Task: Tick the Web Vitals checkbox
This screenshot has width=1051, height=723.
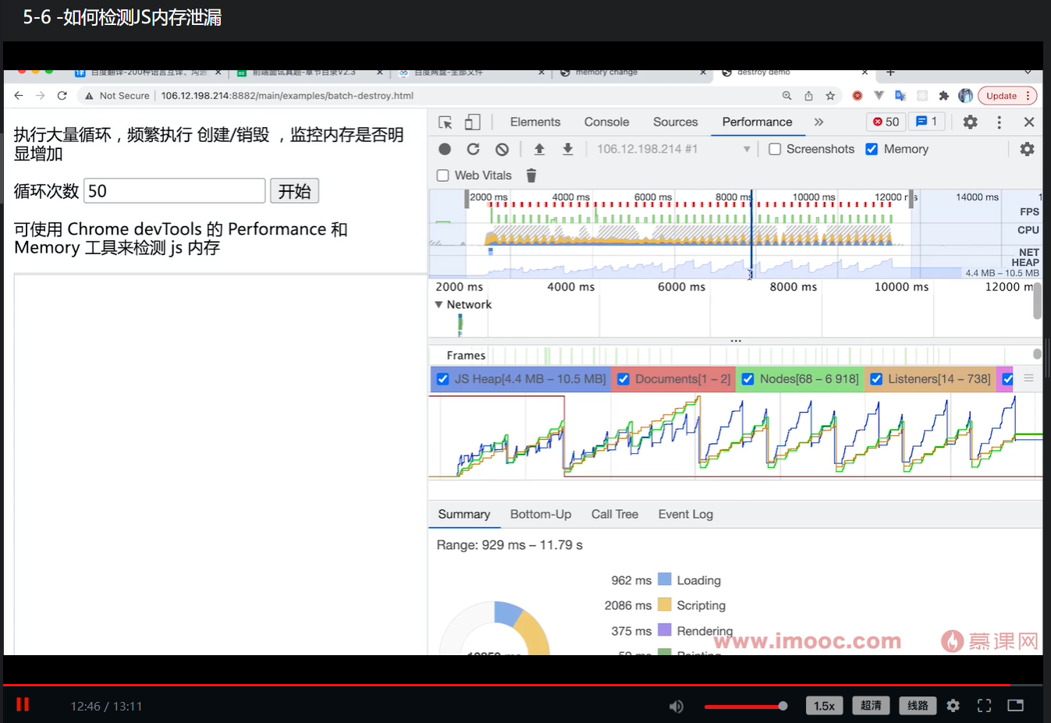Action: (443, 175)
